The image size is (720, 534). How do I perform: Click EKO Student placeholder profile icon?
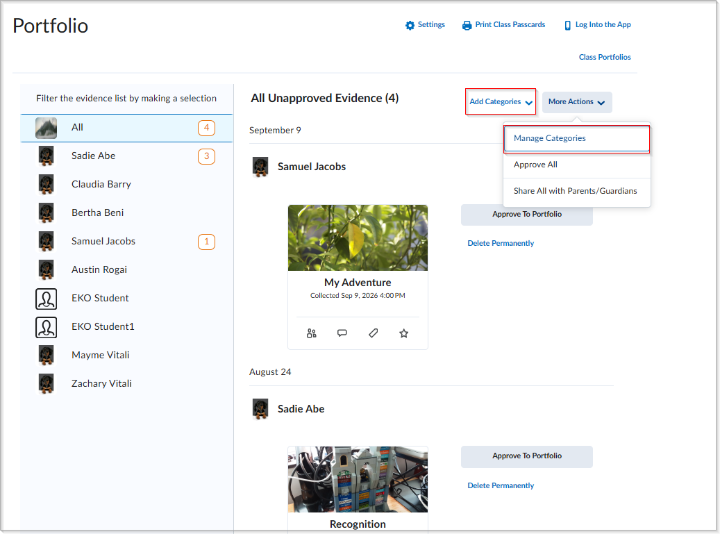(x=46, y=299)
